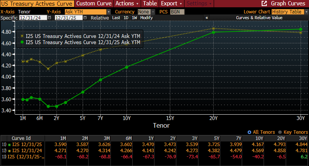
Task: Click the Modify link
Action: 146,18
